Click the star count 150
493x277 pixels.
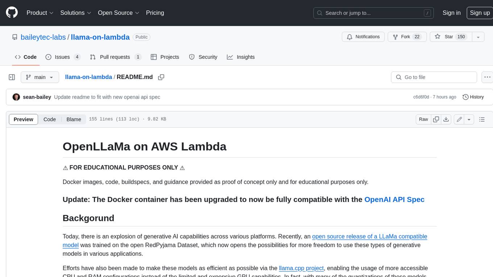pyautogui.click(x=461, y=37)
